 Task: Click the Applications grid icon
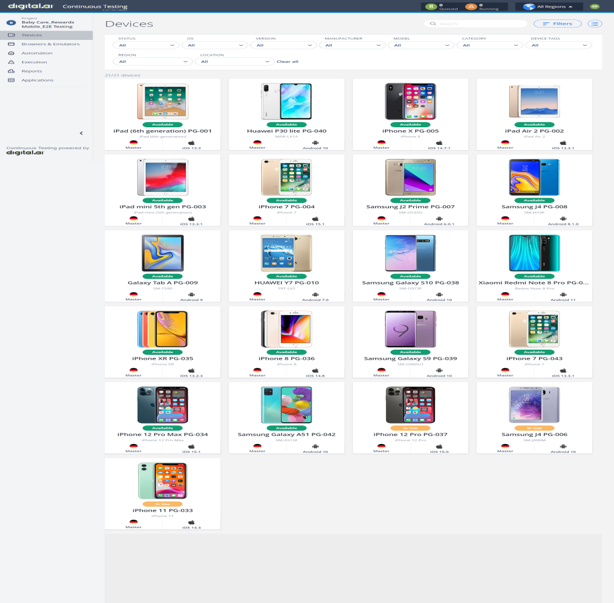click(x=11, y=80)
